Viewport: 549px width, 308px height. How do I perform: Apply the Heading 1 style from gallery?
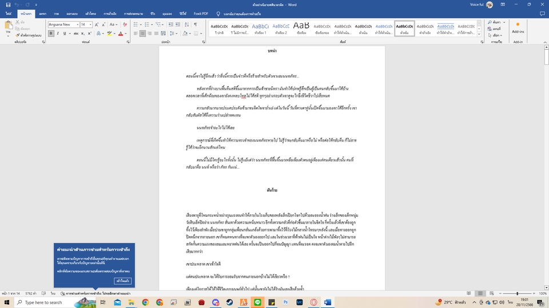click(260, 29)
